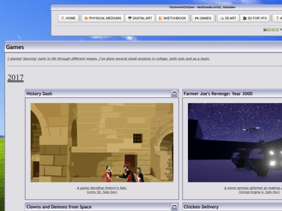
Task: Open the 3D ART page
Action: click(228, 18)
